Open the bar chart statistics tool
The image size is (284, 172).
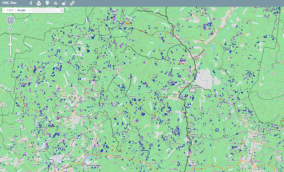[56, 3]
